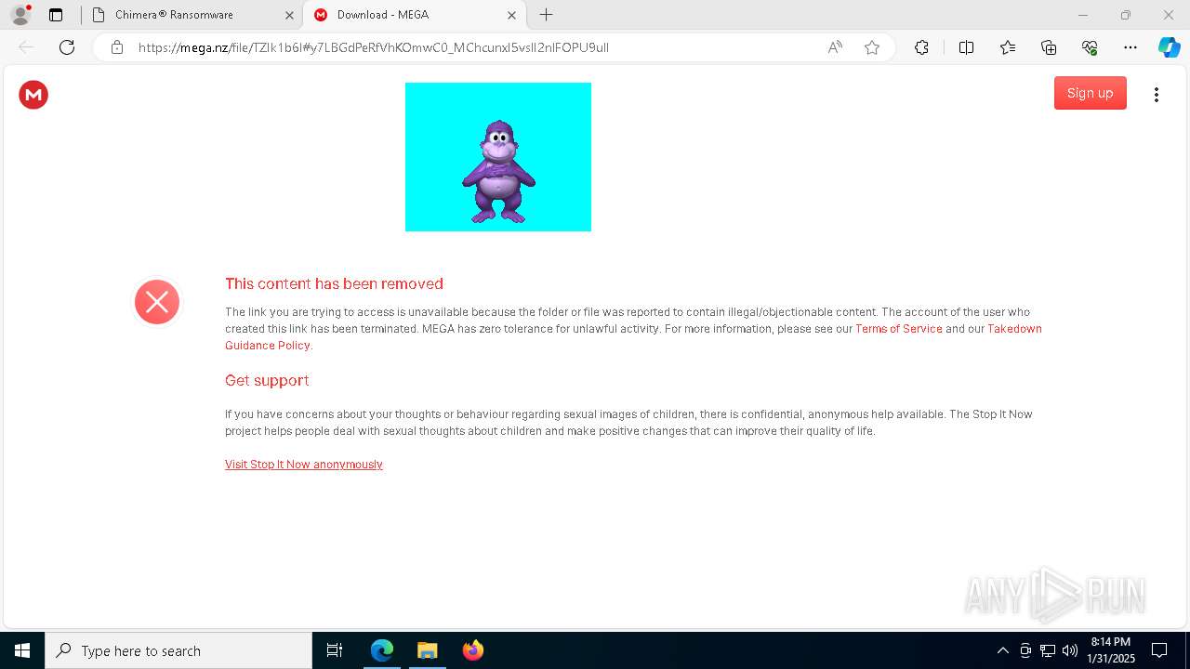Viewport: 1190px width, 669px height.
Task: Open File Explorer from taskbar
Action: (x=427, y=650)
